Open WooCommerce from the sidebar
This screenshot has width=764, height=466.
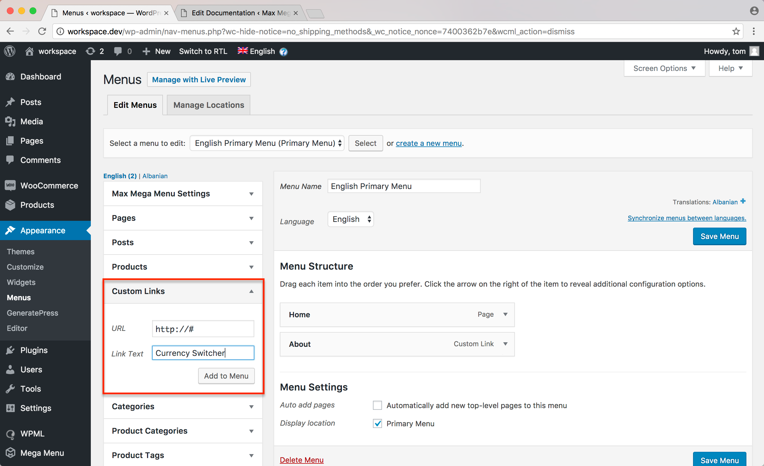[x=49, y=185]
